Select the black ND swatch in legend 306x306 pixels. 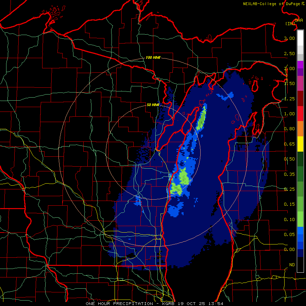coord(300,265)
